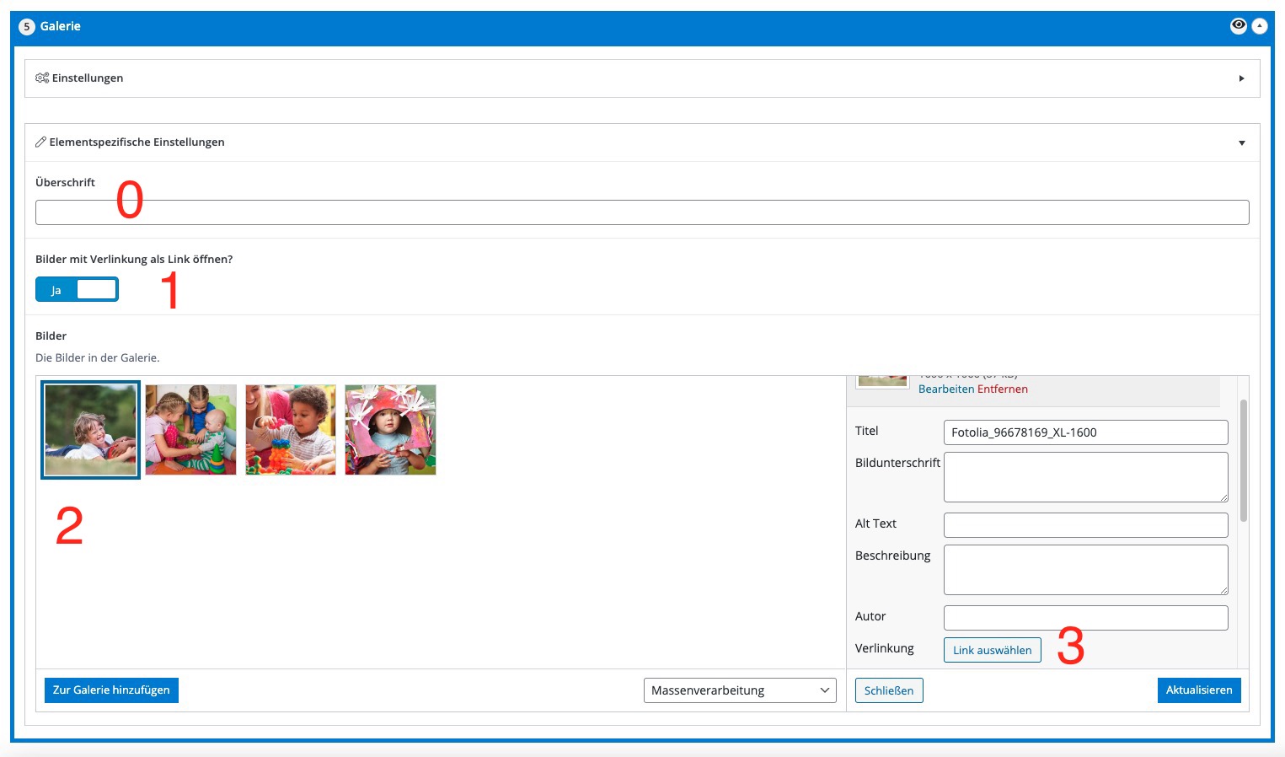Click 'Zur Galerie hinzufügen' button
Screen dimensions: 1285x757
pos(111,690)
